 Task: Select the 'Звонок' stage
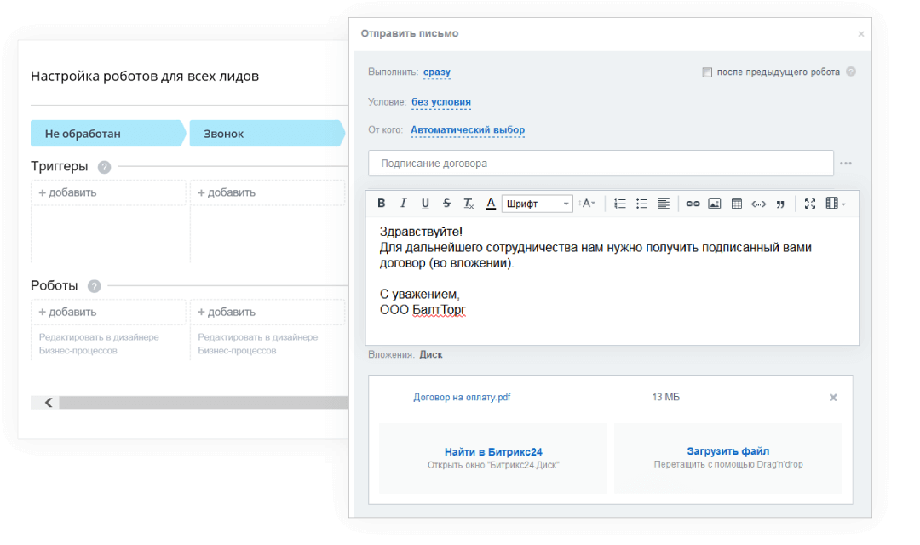click(267, 133)
